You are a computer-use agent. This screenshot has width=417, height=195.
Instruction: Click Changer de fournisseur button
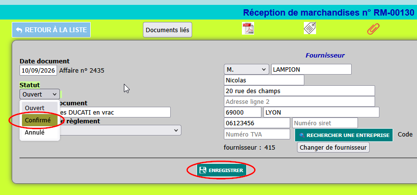click(333, 147)
